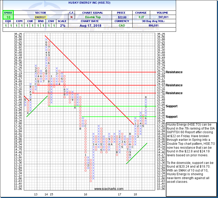Screen dimensions: 218x198
Task: Click the ENERGY sector value cell
Action: tap(40, 17)
